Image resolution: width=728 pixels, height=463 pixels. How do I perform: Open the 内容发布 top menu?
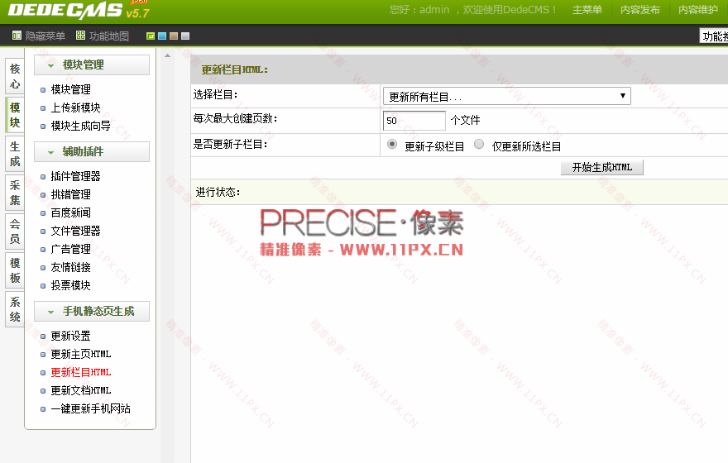tap(639, 10)
